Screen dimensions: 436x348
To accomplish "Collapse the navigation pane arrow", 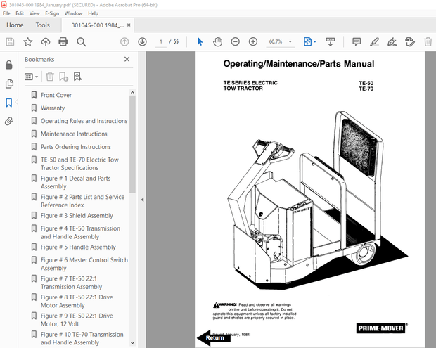I will coord(142,200).
